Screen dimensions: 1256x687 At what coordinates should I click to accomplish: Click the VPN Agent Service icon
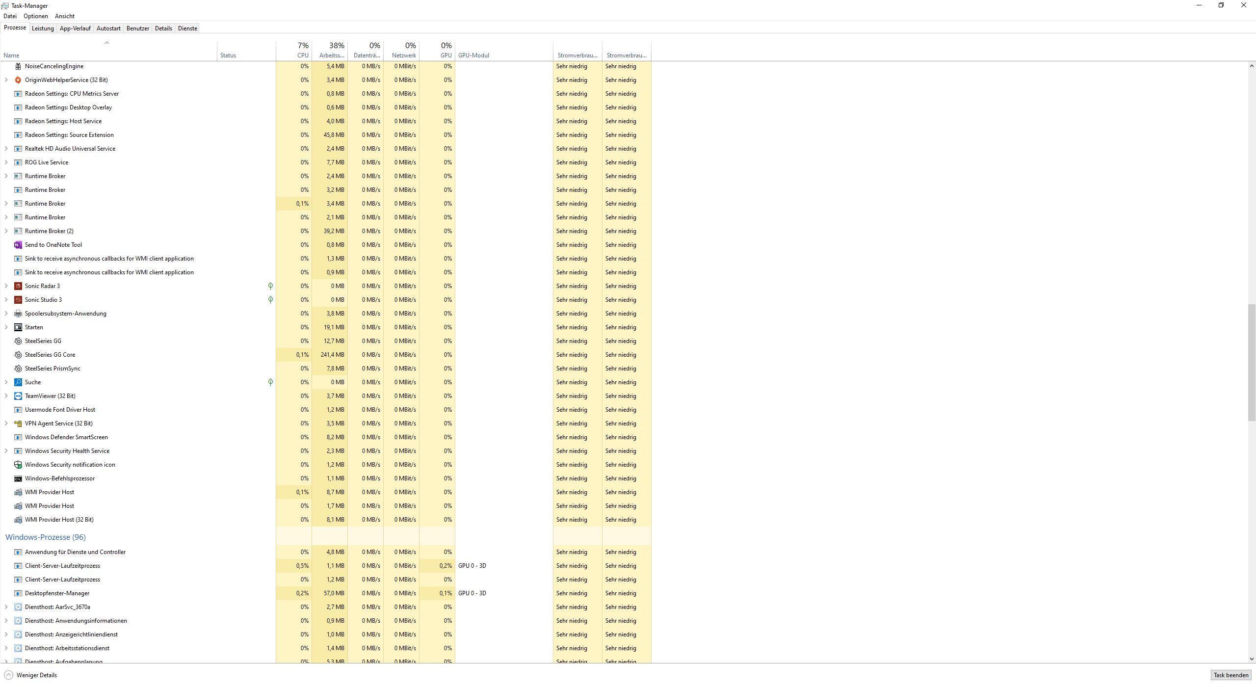[18, 423]
